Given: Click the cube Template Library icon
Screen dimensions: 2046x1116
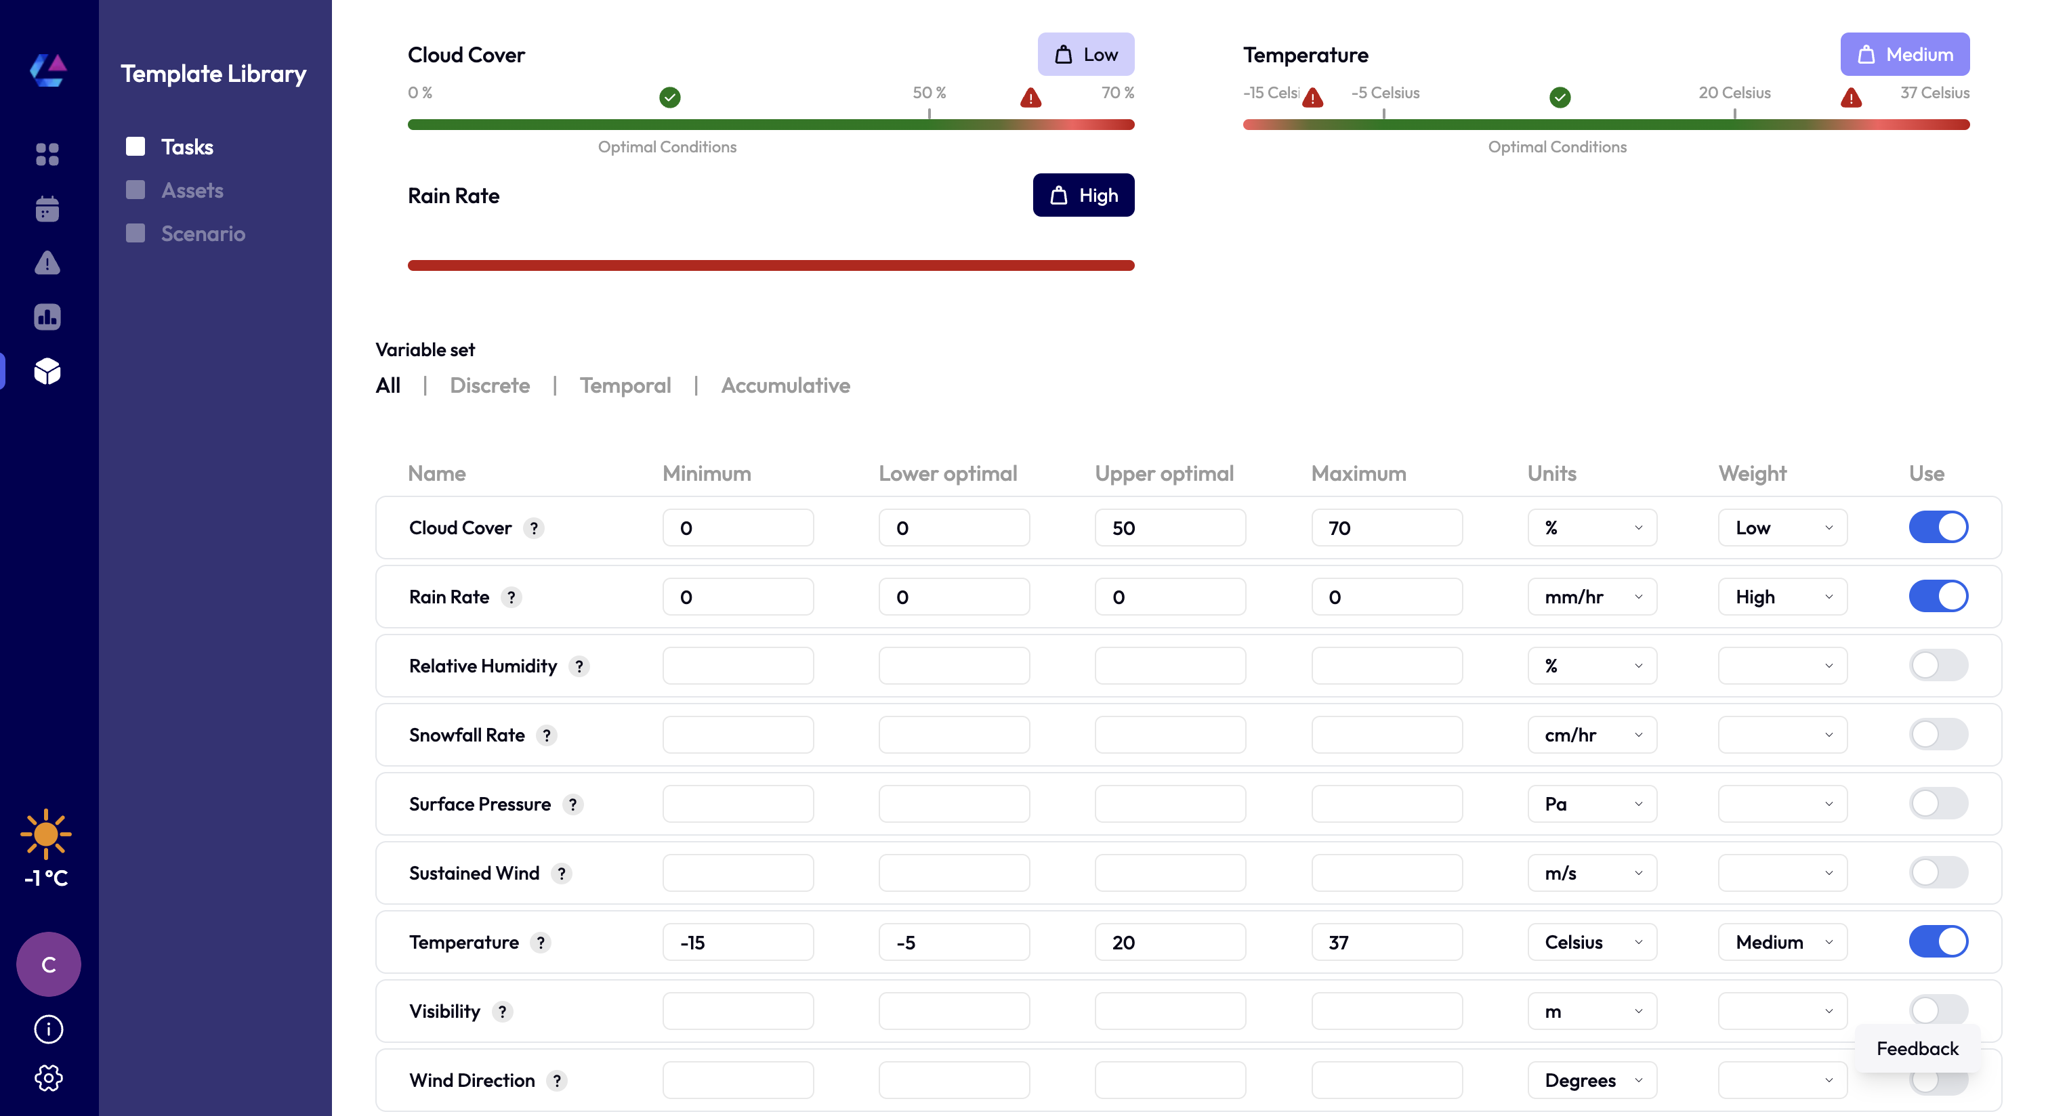Looking at the screenshot, I should pyautogui.click(x=47, y=370).
